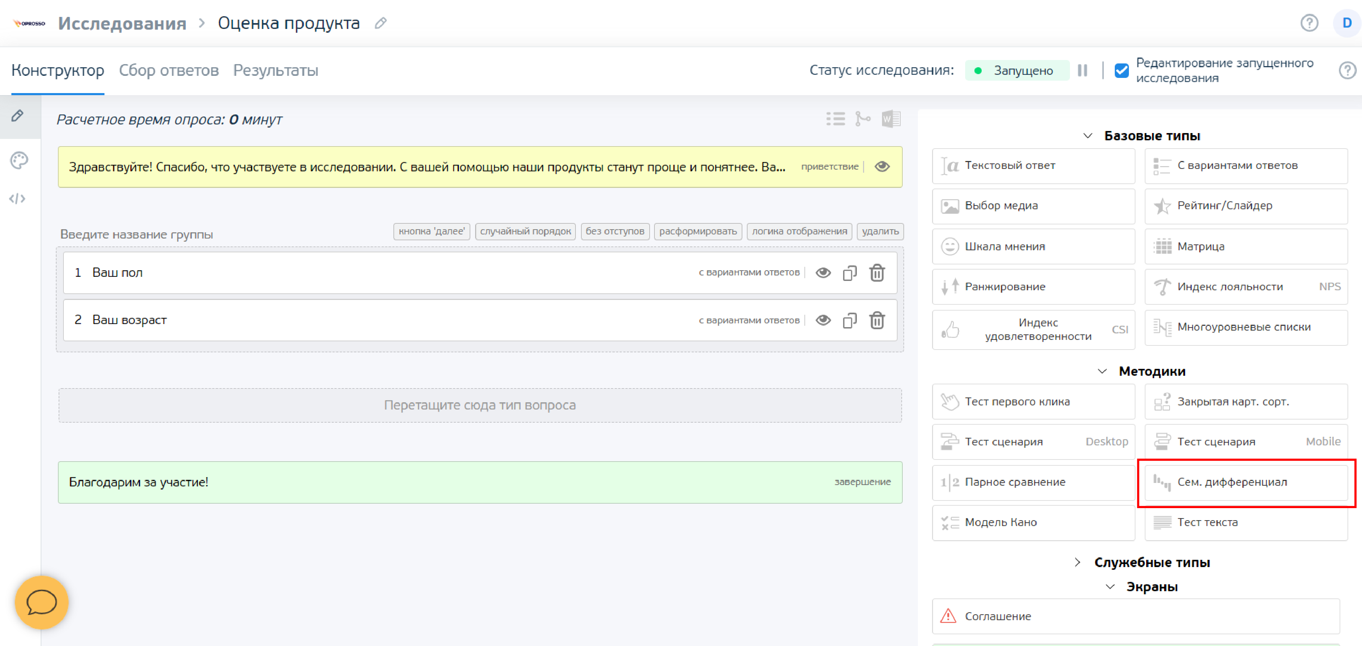
Task: Export survey to Word document icon
Action: click(891, 119)
